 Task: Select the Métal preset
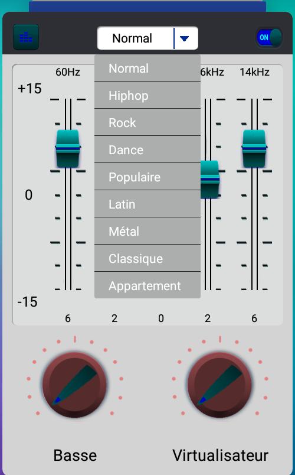coord(147,232)
